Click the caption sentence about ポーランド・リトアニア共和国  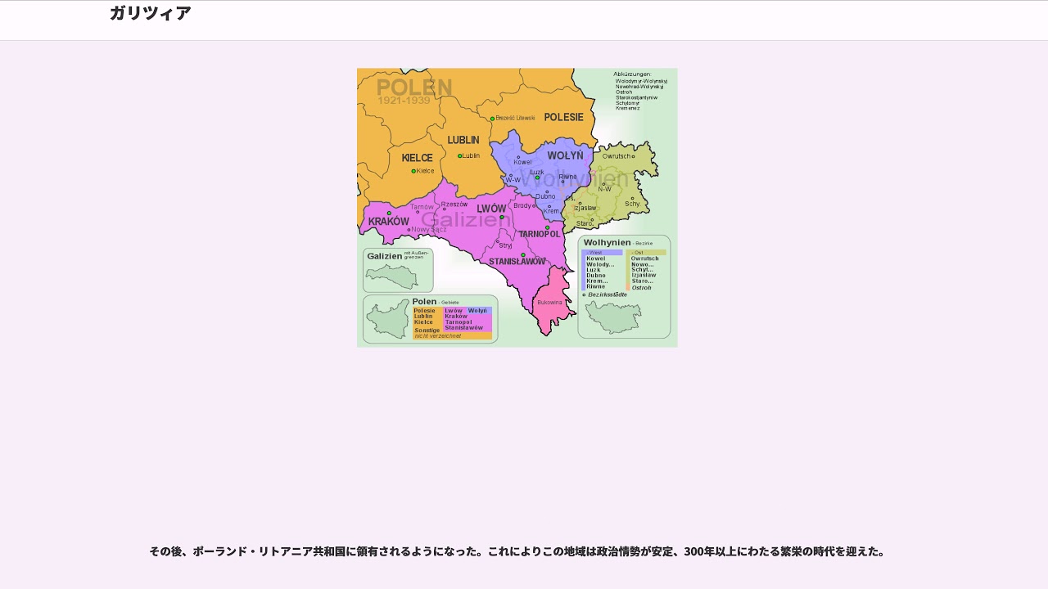(x=517, y=551)
